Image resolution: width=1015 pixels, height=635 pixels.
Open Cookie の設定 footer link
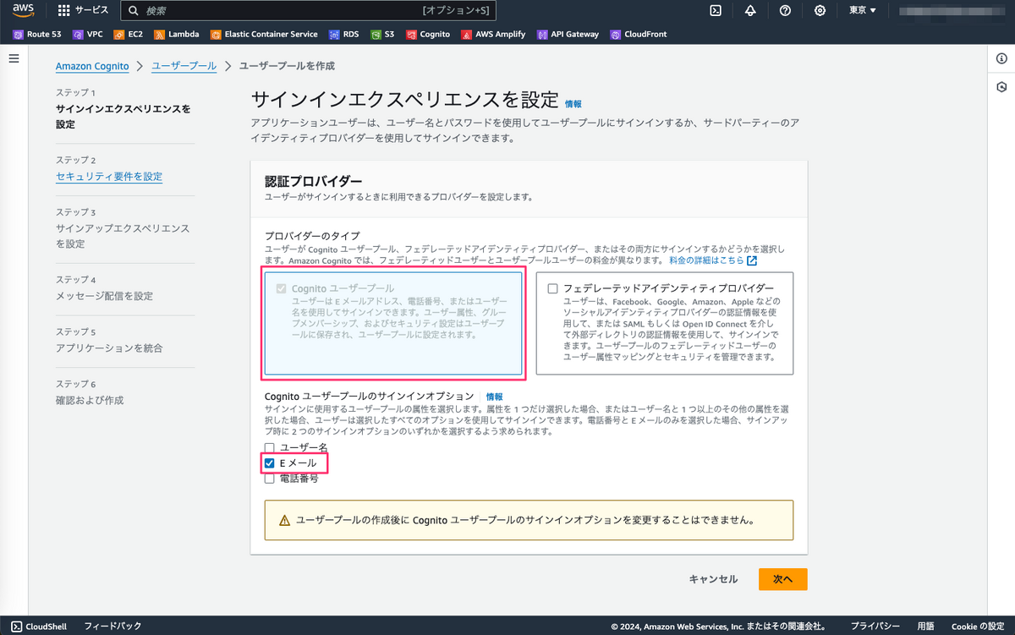977,627
